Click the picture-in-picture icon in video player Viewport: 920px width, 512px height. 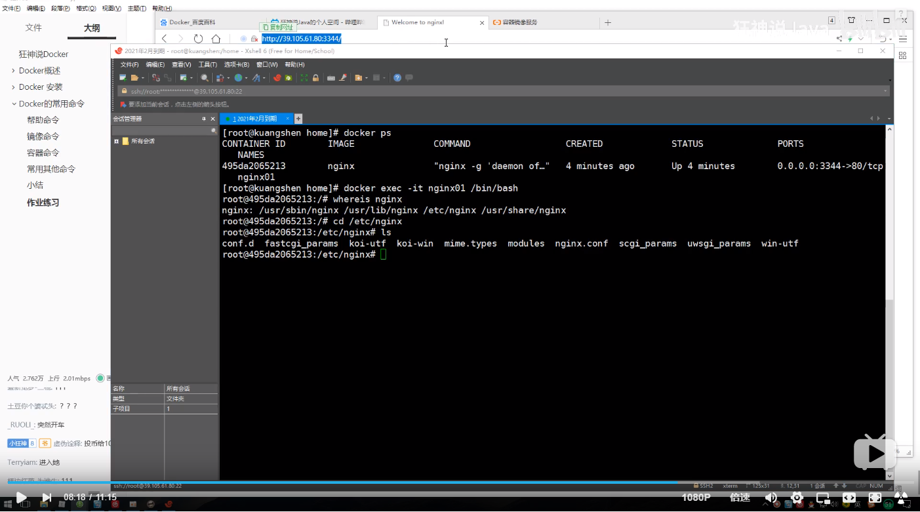pyautogui.click(x=822, y=498)
